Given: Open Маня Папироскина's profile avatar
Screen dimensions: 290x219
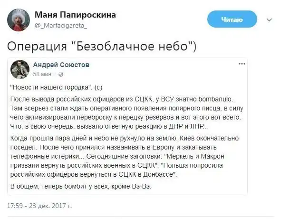Looking at the screenshot, I should point(18,20).
